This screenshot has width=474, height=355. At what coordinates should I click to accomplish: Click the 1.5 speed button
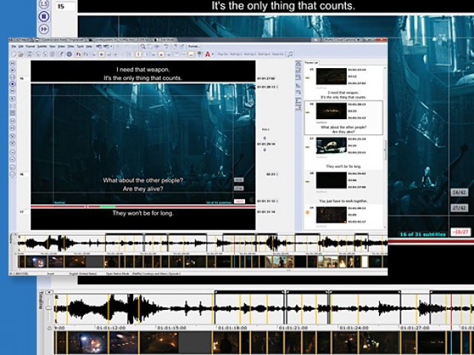click(x=44, y=4)
